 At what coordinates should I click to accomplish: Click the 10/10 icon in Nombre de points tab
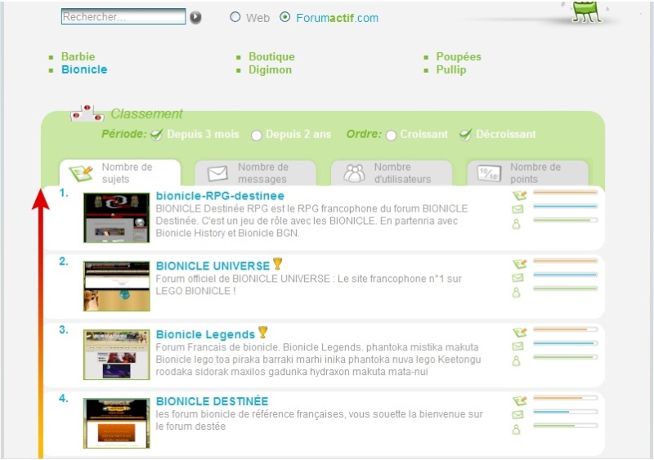[x=489, y=173]
